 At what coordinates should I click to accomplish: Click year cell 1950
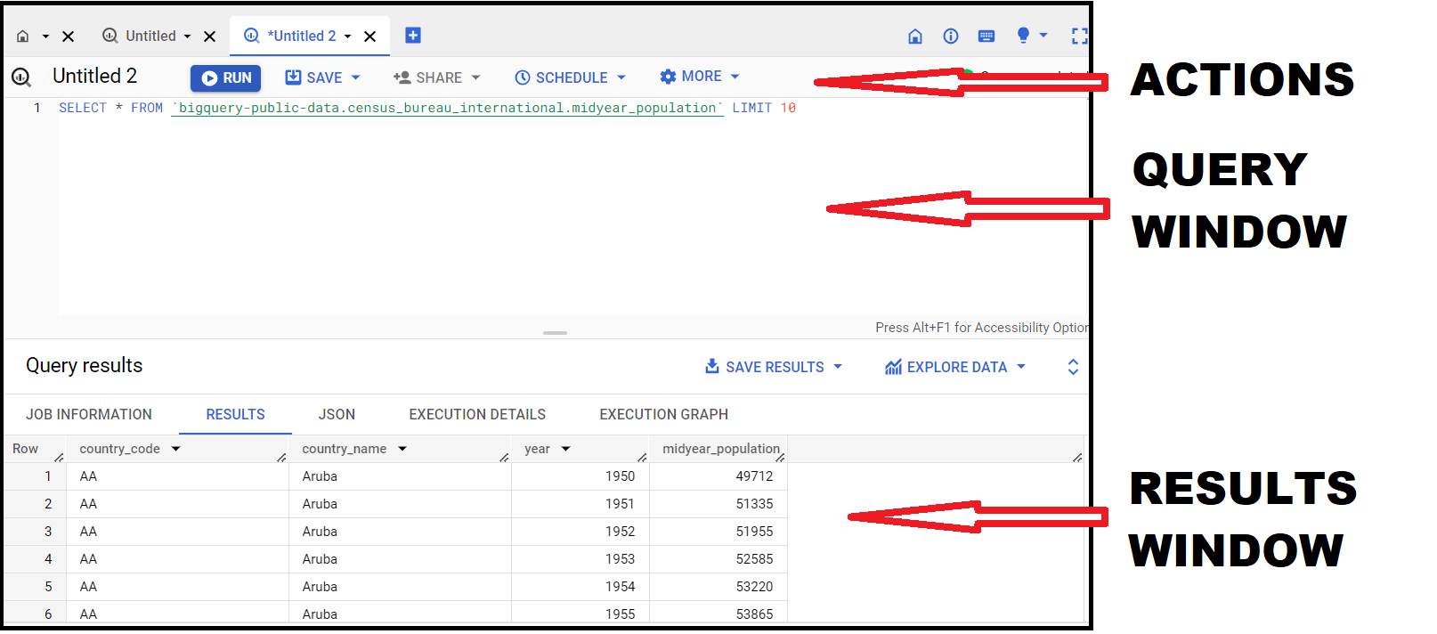[620, 476]
